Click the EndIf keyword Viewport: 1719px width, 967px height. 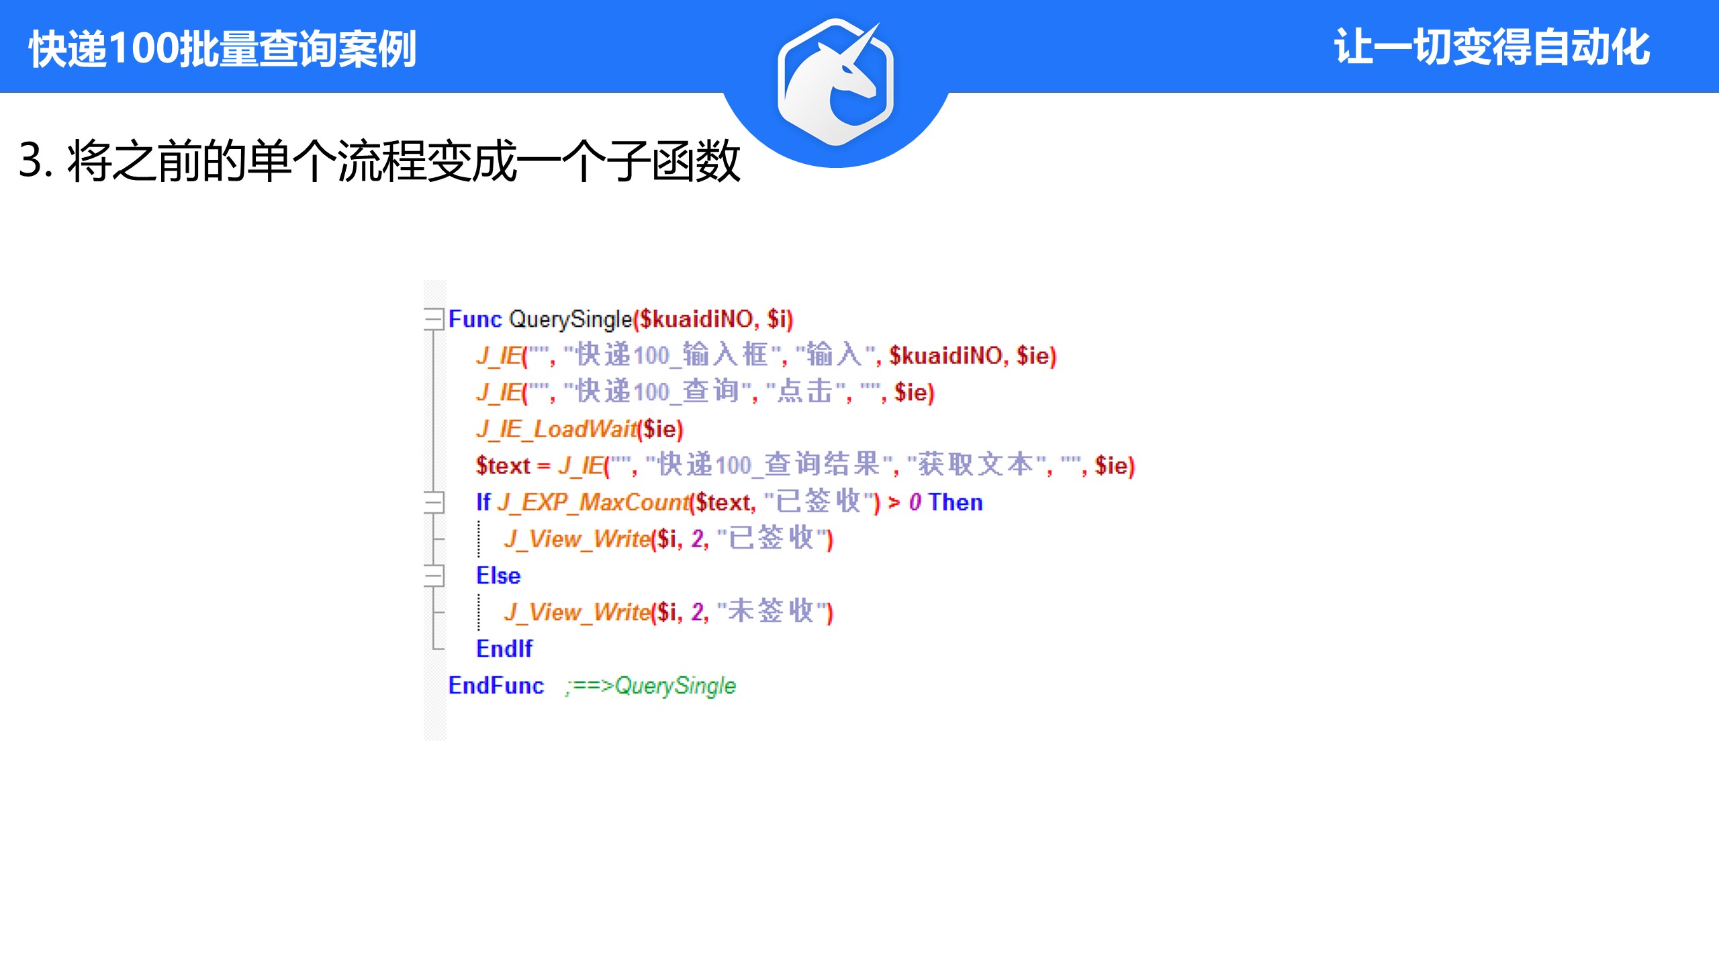click(504, 649)
